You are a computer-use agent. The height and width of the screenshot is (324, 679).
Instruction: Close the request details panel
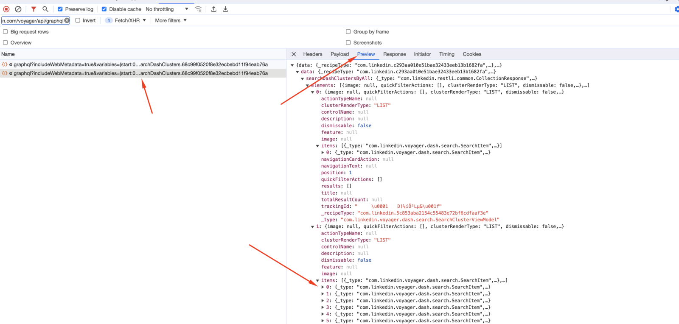click(294, 54)
